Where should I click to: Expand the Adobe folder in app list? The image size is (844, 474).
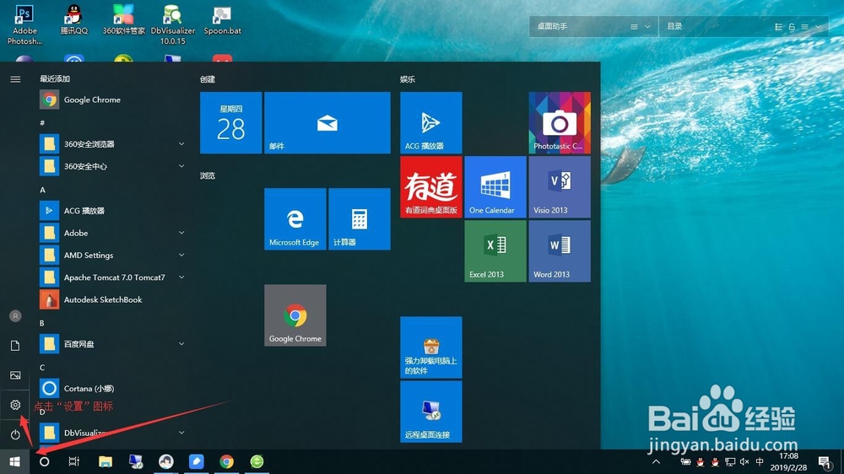coord(181,233)
